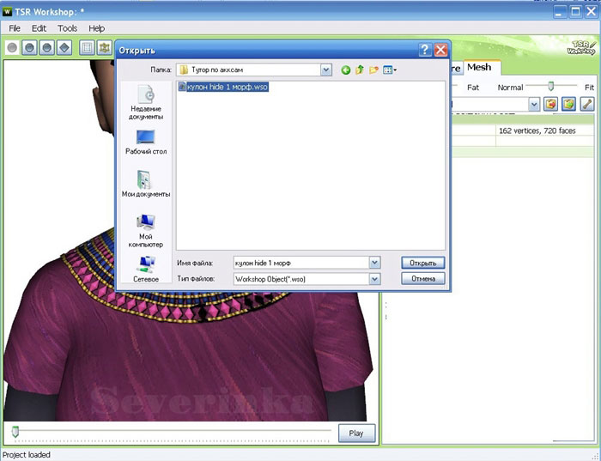Image resolution: width=601 pixels, height=461 pixels.
Task: Click the first circular toolbar button
Action: click(12, 48)
